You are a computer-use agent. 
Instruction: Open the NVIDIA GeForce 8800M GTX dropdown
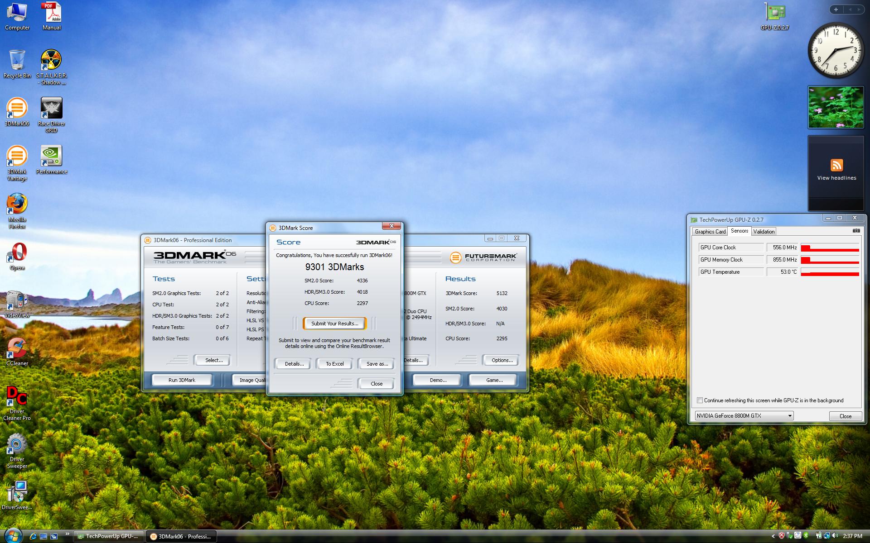click(x=744, y=416)
